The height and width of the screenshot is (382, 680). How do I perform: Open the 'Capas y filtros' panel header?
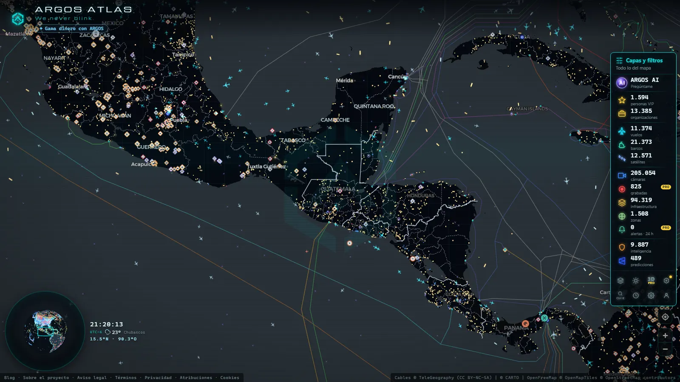[x=643, y=63]
